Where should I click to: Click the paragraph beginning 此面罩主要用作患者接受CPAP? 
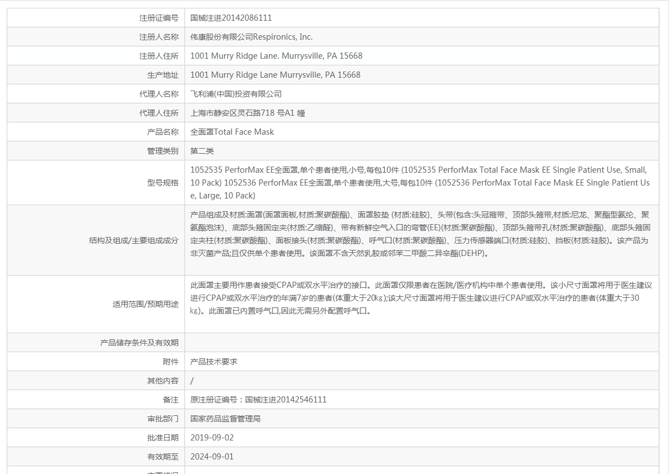[421, 298]
